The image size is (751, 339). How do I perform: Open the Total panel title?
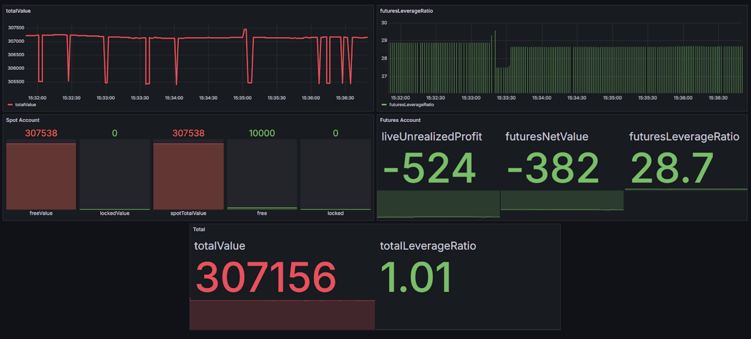point(199,229)
